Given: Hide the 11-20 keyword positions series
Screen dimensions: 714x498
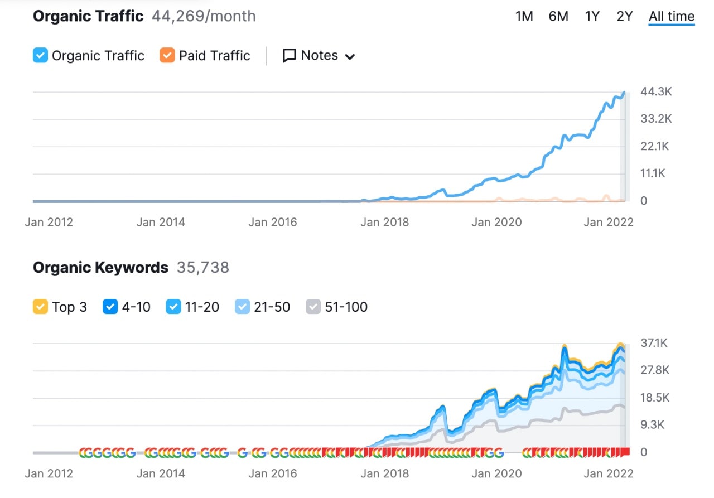Looking at the screenshot, I should [x=173, y=307].
